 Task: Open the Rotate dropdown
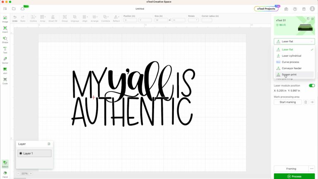[x=193, y=20]
